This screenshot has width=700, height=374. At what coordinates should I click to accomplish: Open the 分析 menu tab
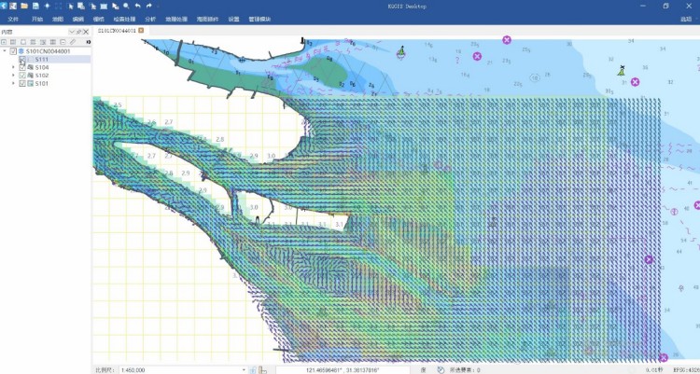[150, 19]
